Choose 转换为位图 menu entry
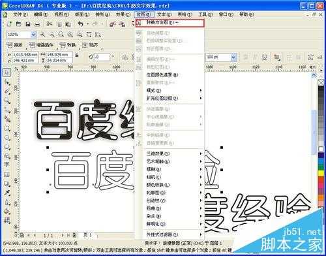The image size is (326, 256). 170,23
